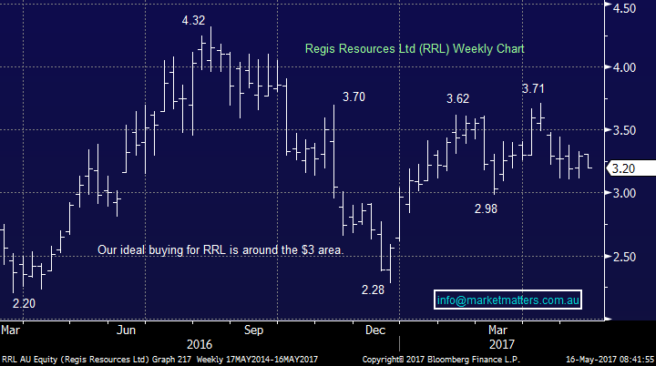Image resolution: width=656 pixels, height=366 pixels.
Task: Click the 2.20 low price label
Action: click(x=24, y=303)
